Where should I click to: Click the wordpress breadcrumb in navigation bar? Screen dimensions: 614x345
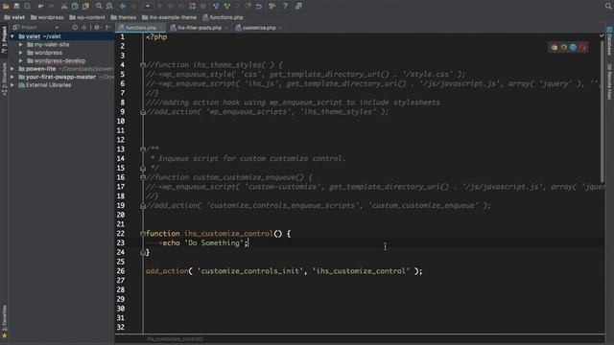[x=47, y=17]
